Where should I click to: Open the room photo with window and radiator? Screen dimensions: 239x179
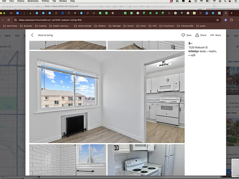(x=107, y=97)
